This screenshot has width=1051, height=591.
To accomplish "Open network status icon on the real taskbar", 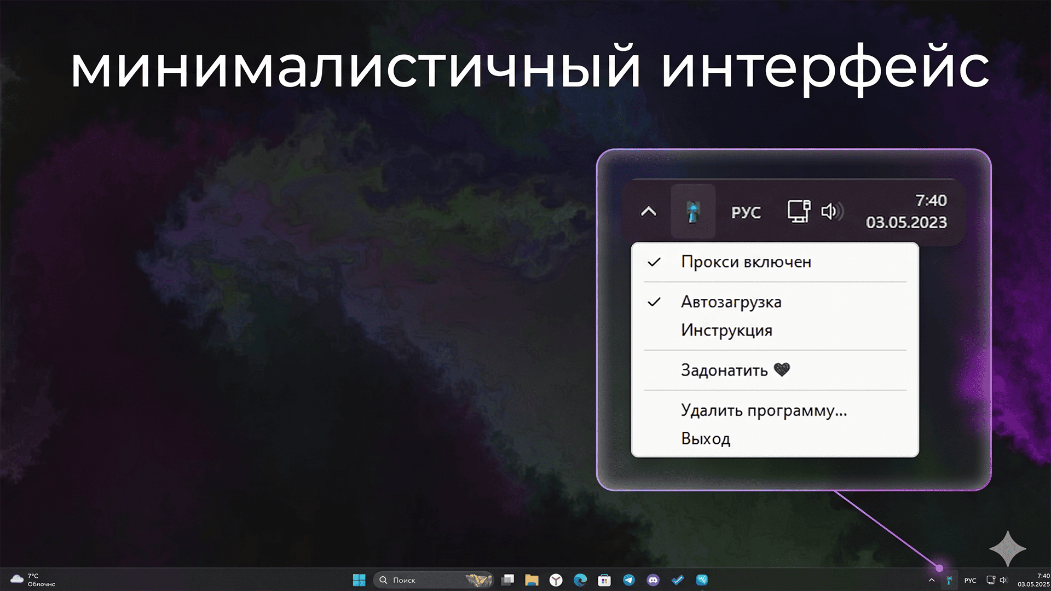I will tap(991, 580).
